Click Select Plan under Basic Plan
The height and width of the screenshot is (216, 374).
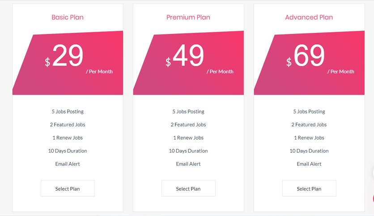point(68,188)
